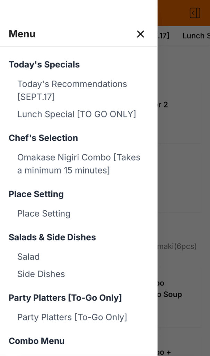This screenshot has height=356, width=210.
Task: Click the dimmed maki(6pcs) item behind the drawer
Action: [x=177, y=246]
